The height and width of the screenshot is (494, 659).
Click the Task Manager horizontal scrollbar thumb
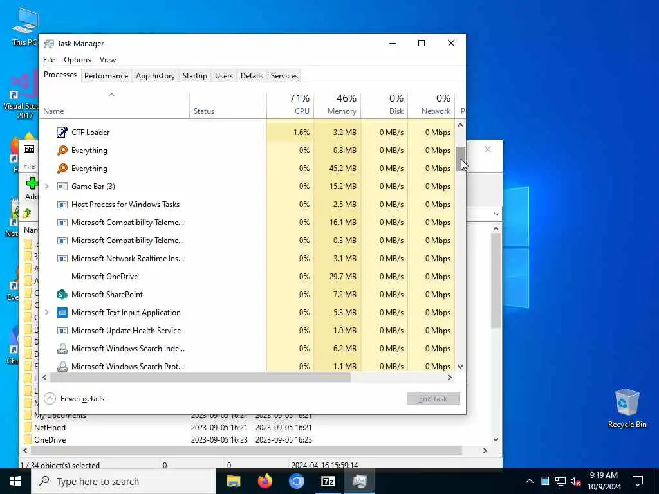pyautogui.click(x=200, y=377)
